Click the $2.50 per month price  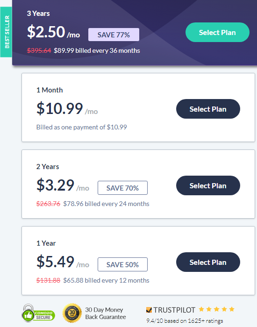53,32
